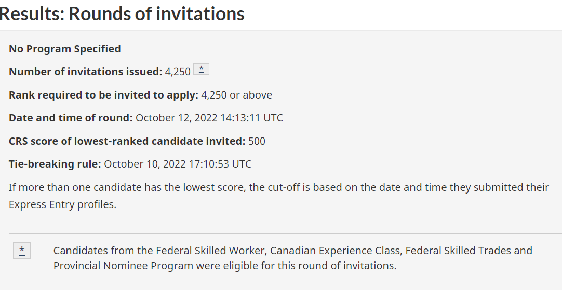Viewport: 562px width, 290px height.
Task: Click the October 10, 2022 17:10:53 UTC value
Action: (178, 164)
